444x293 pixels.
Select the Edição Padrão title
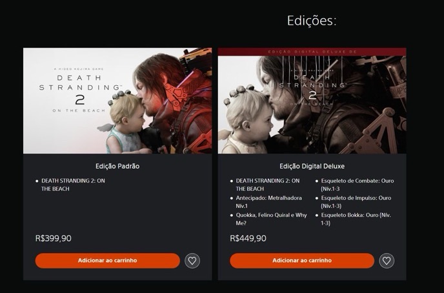pos(117,166)
